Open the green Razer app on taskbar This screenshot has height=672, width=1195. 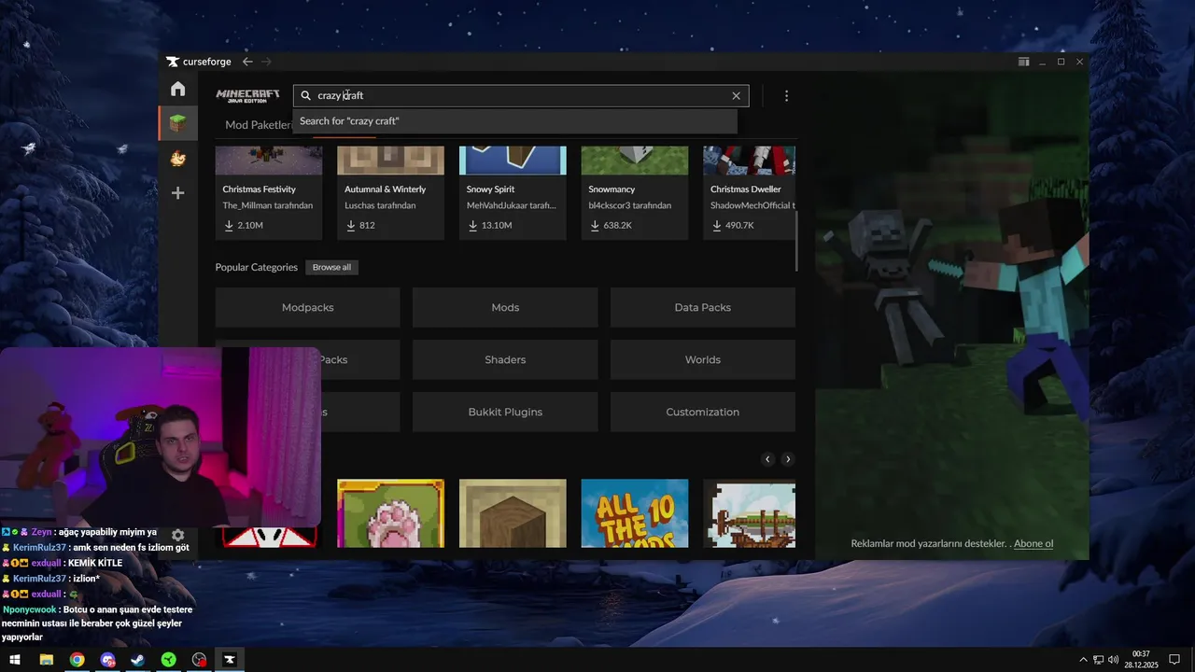click(x=168, y=660)
